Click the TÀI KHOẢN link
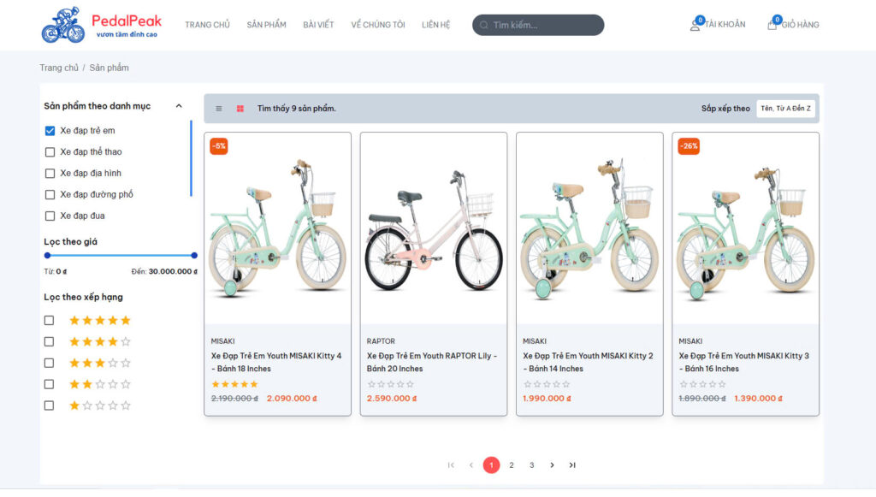Screen dimensions: 876x497 pyautogui.click(x=725, y=25)
